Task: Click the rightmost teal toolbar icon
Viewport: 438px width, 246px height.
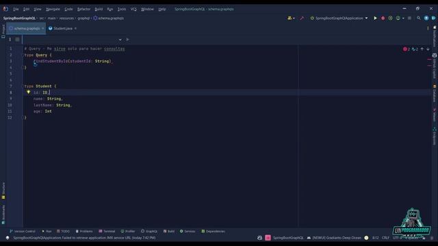Action: pos(433,18)
